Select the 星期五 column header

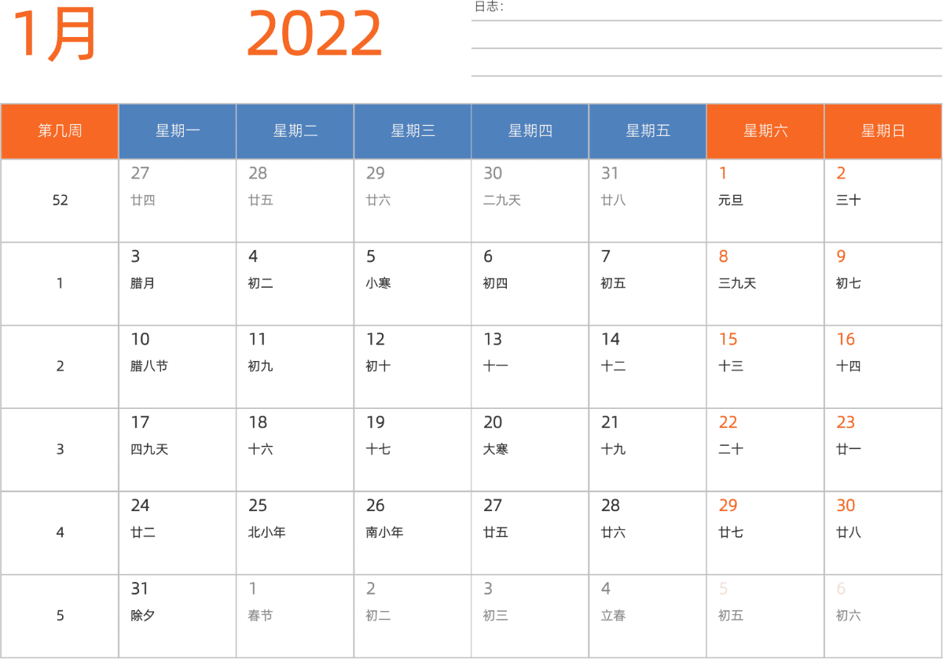click(x=648, y=131)
